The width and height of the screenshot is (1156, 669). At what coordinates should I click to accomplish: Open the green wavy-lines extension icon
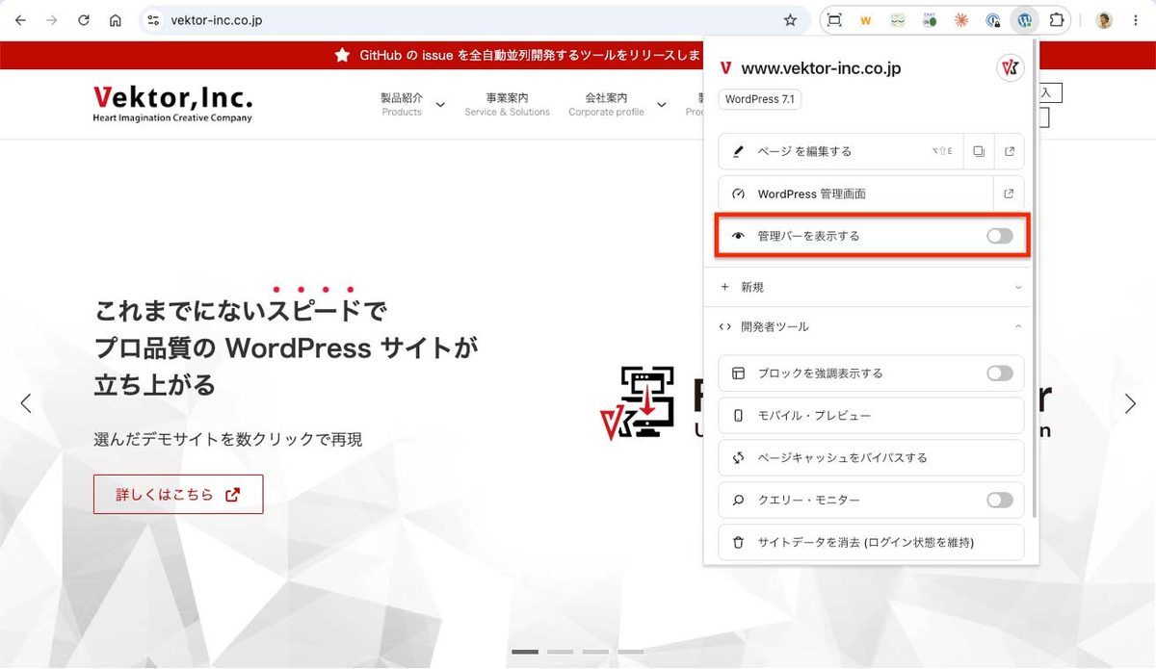[898, 20]
